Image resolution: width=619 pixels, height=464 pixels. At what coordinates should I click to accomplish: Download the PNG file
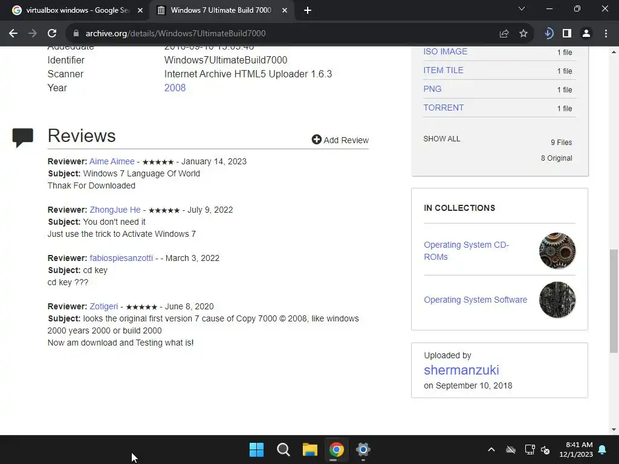432,89
